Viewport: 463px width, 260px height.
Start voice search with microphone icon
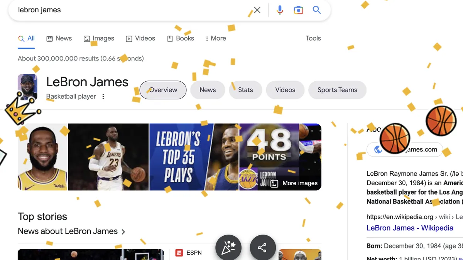click(280, 10)
